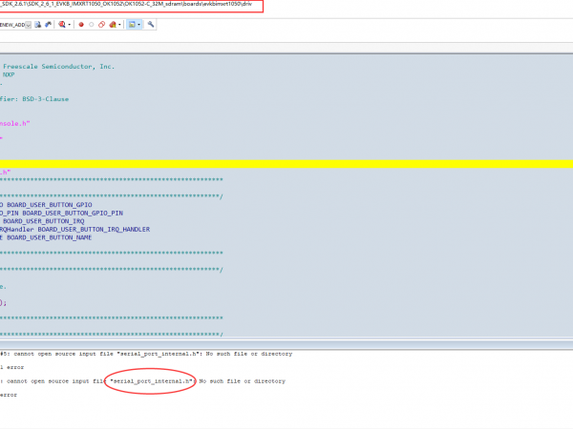Click the last breakpoint icon before the arrow
Screen dimensions: 573x429
click(x=112, y=25)
